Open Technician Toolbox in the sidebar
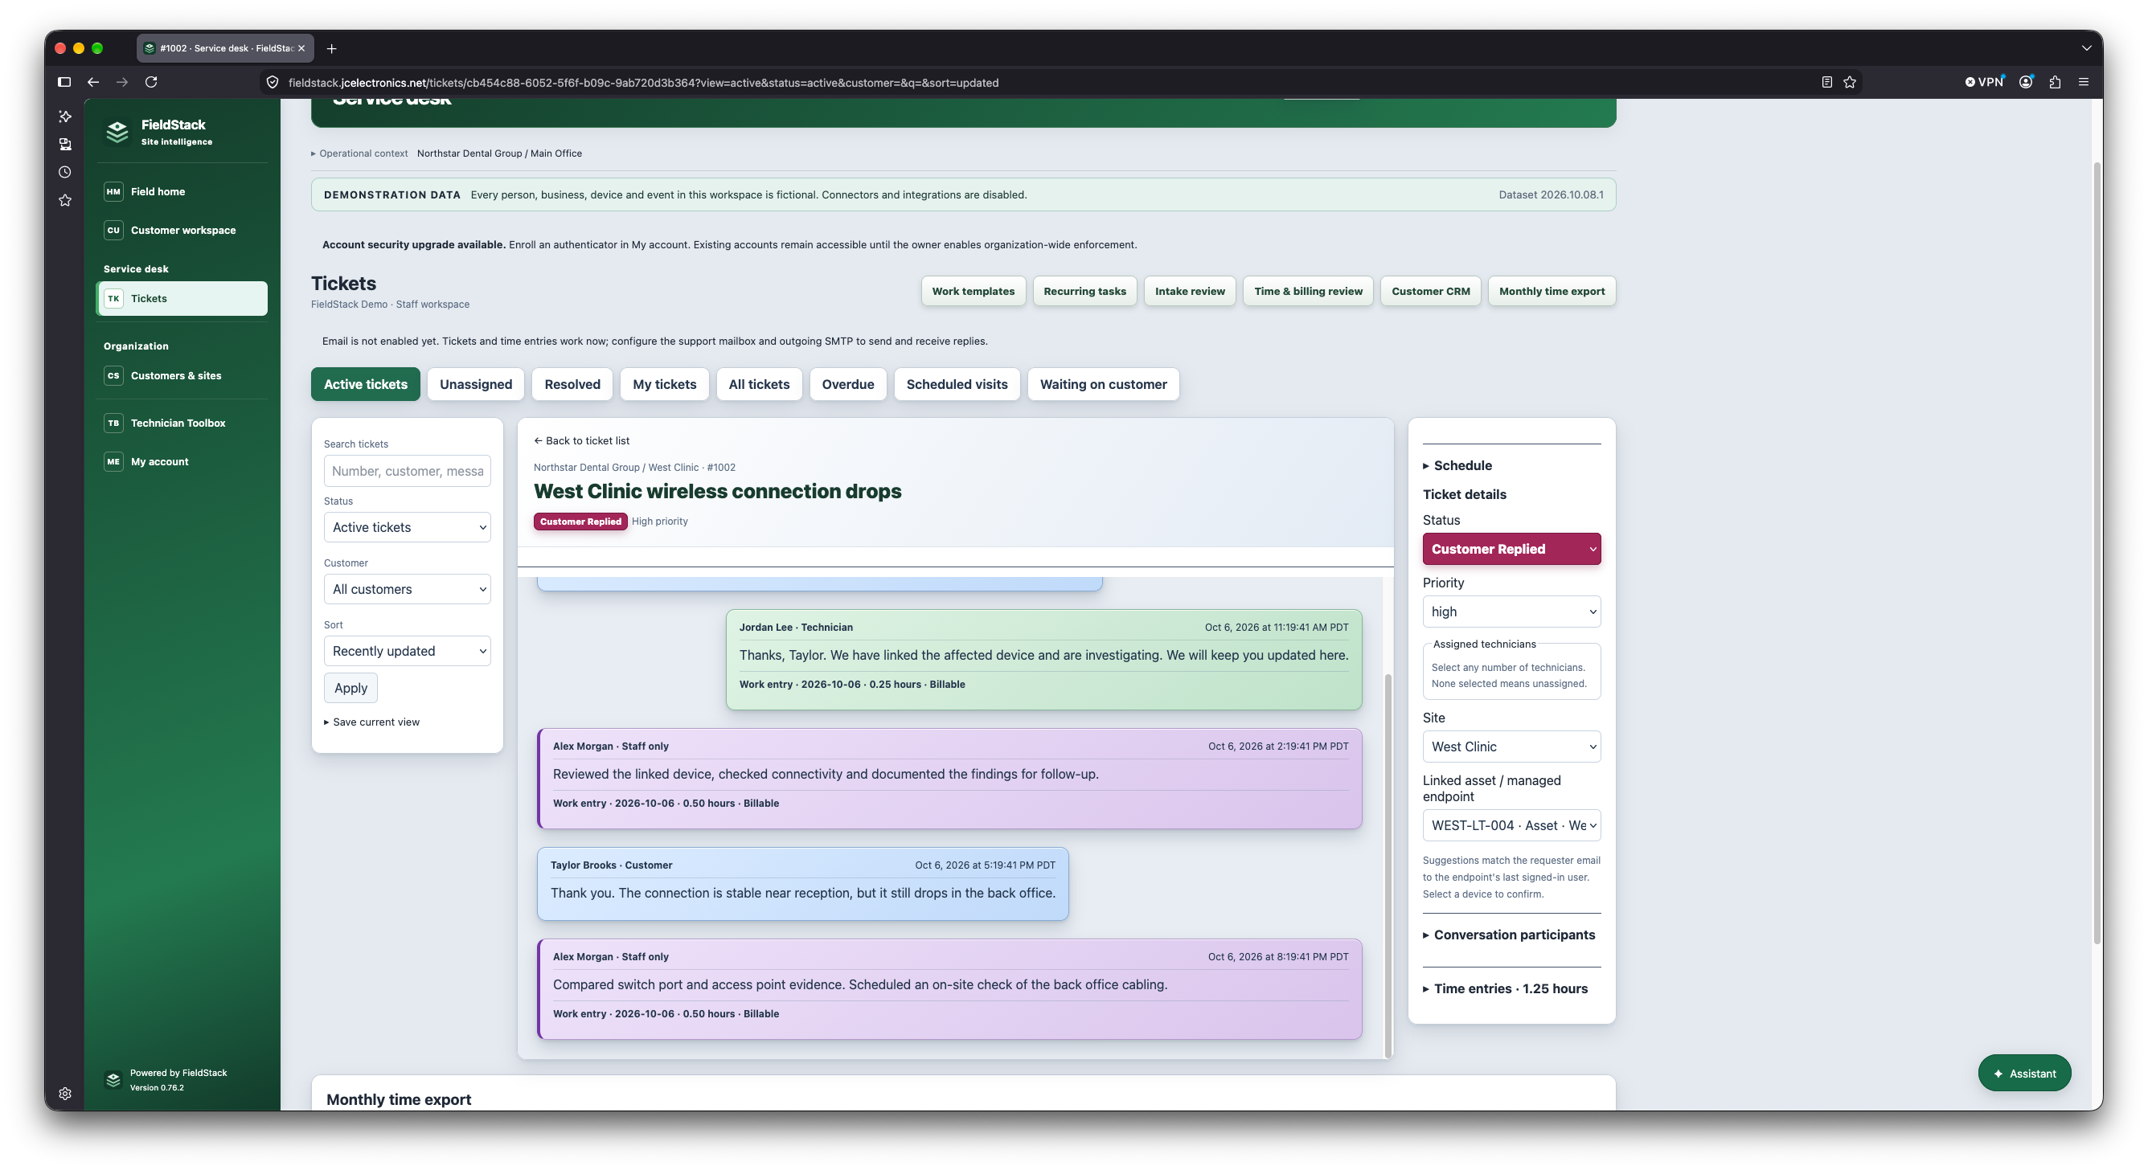 point(182,423)
